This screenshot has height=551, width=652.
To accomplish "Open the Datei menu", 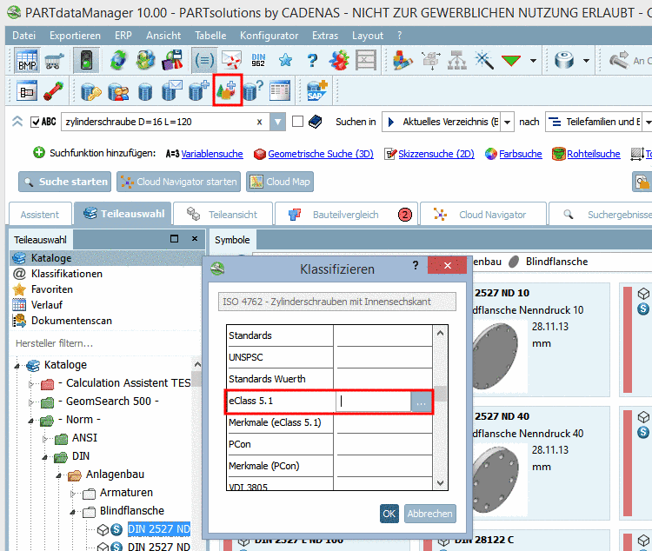I will (x=23, y=36).
